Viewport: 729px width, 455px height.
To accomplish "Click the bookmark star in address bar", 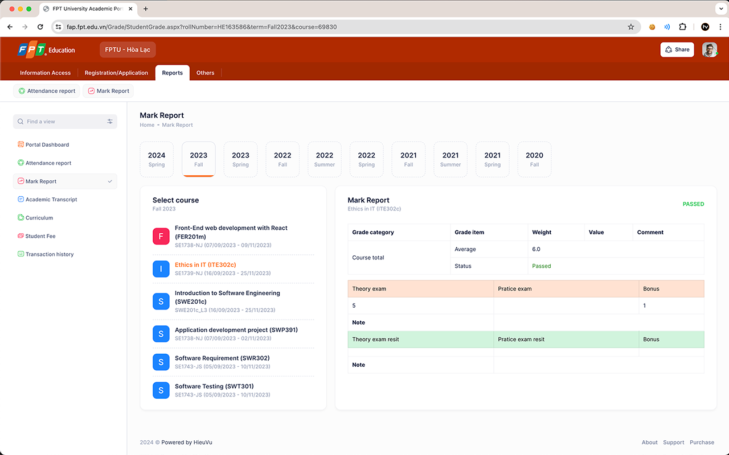I will [631, 27].
